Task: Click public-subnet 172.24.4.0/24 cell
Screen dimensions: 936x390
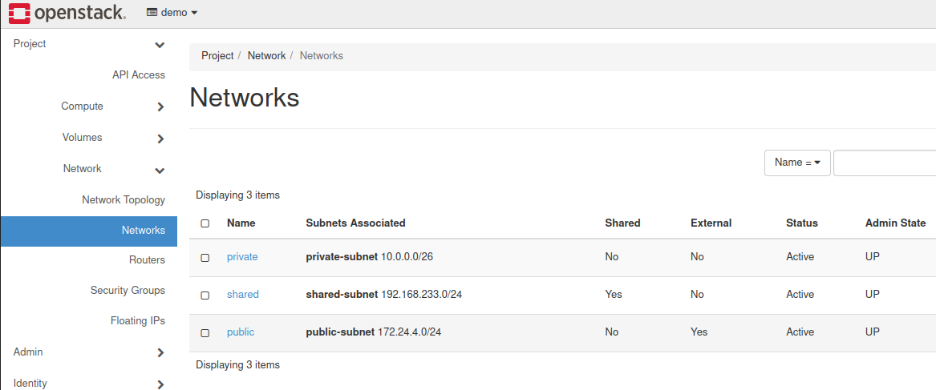Action: [374, 332]
